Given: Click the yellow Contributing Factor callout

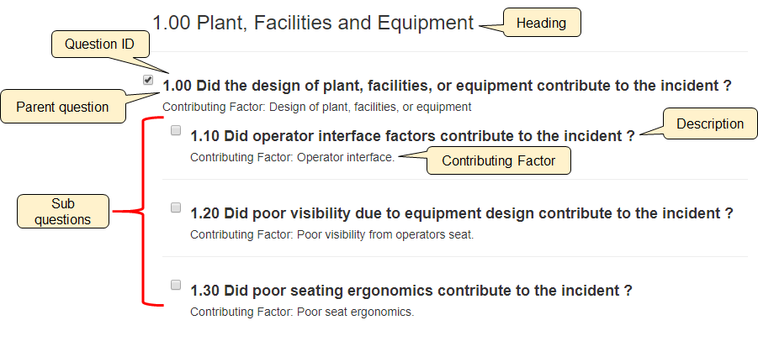Looking at the screenshot, I should tap(499, 160).
